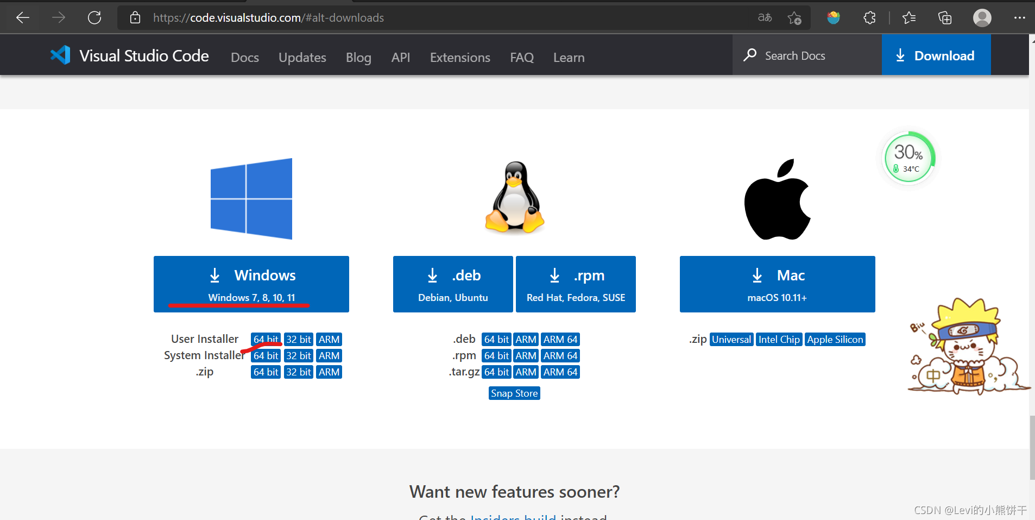The height and width of the screenshot is (520, 1035).
Task: Click the Mac macOS download button
Action: tap(778, 284)
